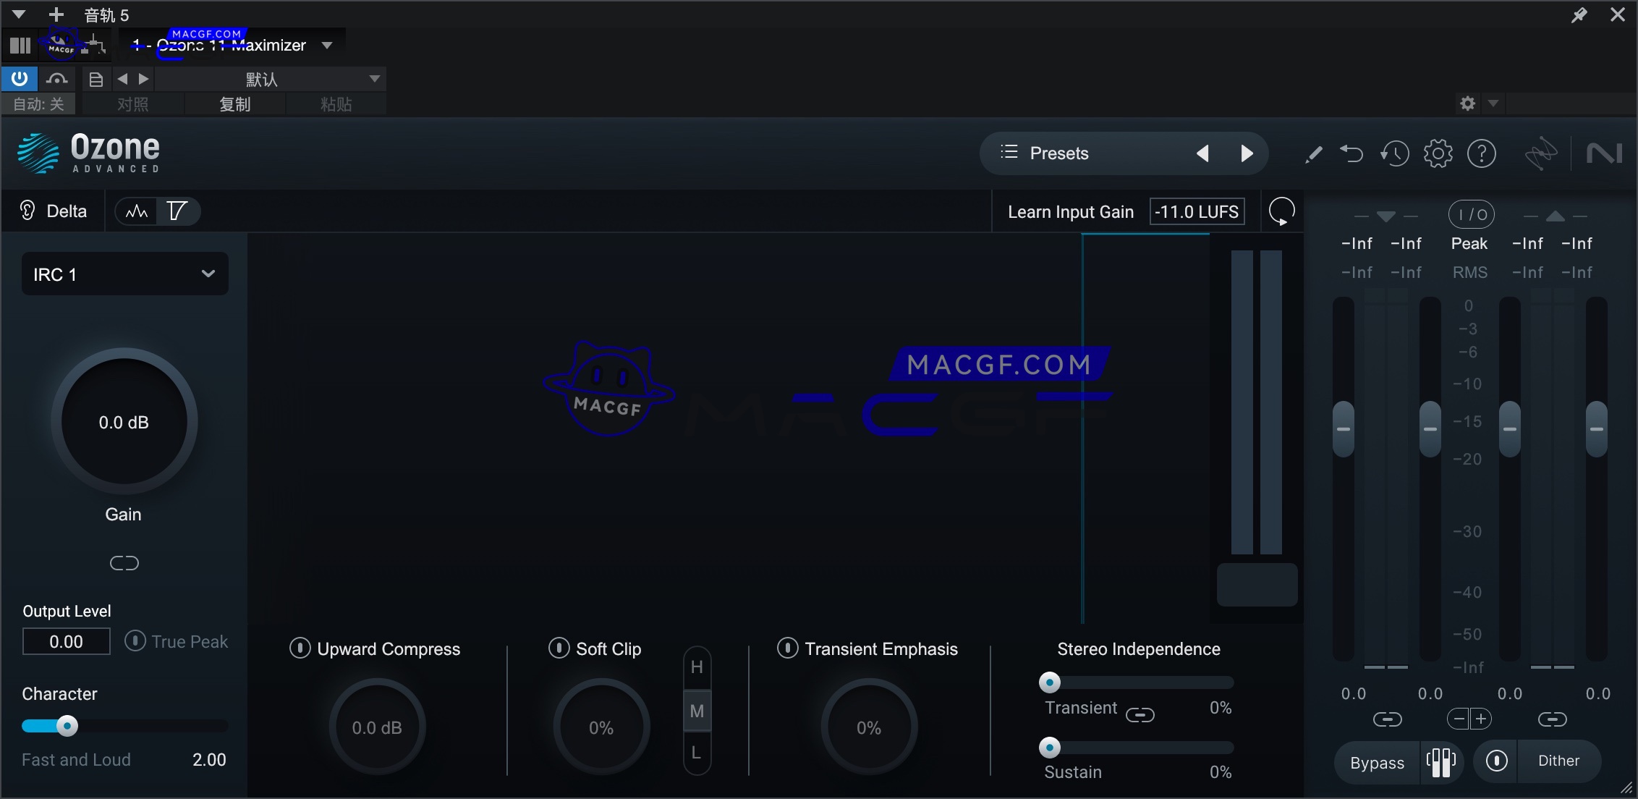This screenshot has height=799, width=1638.
Task: Click the -11.0 LUFS input field
Action: (x=1197, y=211)
